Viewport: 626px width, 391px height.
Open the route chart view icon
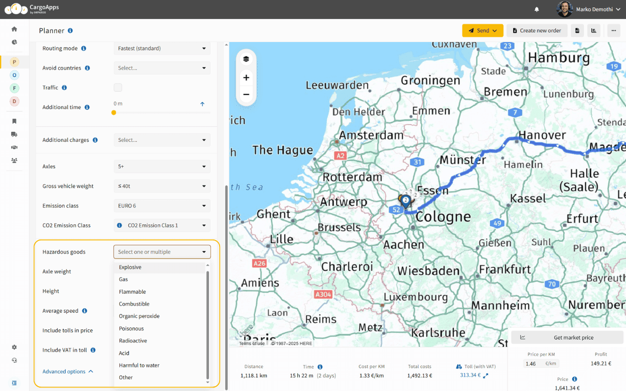pyautogui.click(x=594, y=30)
